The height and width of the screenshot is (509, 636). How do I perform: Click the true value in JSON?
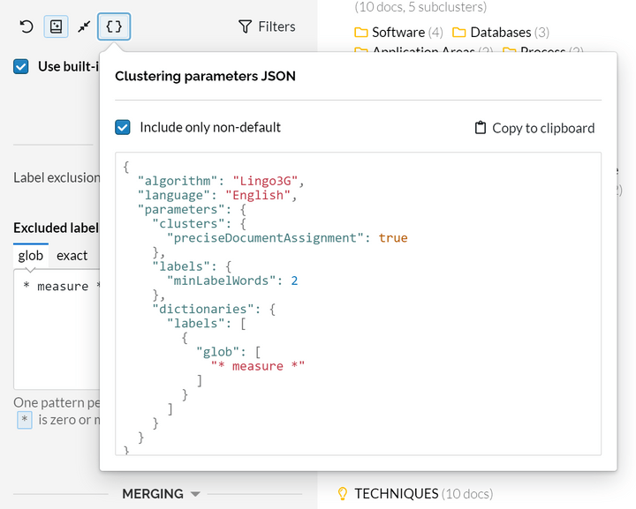tap(393, 237)
